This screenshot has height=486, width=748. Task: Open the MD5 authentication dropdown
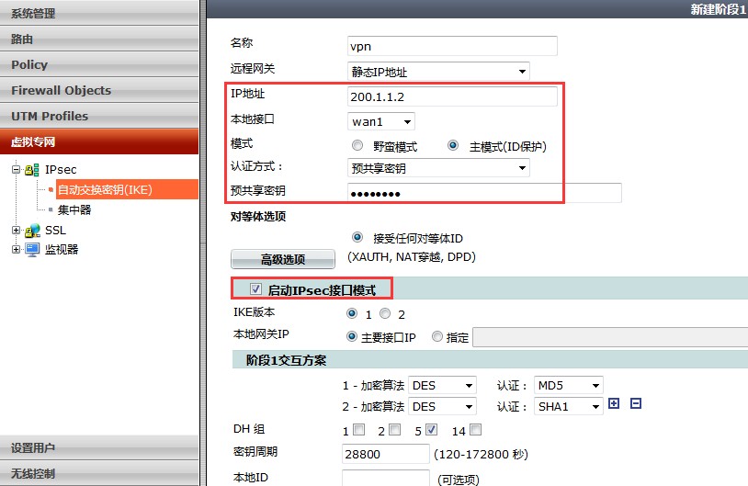569,385
